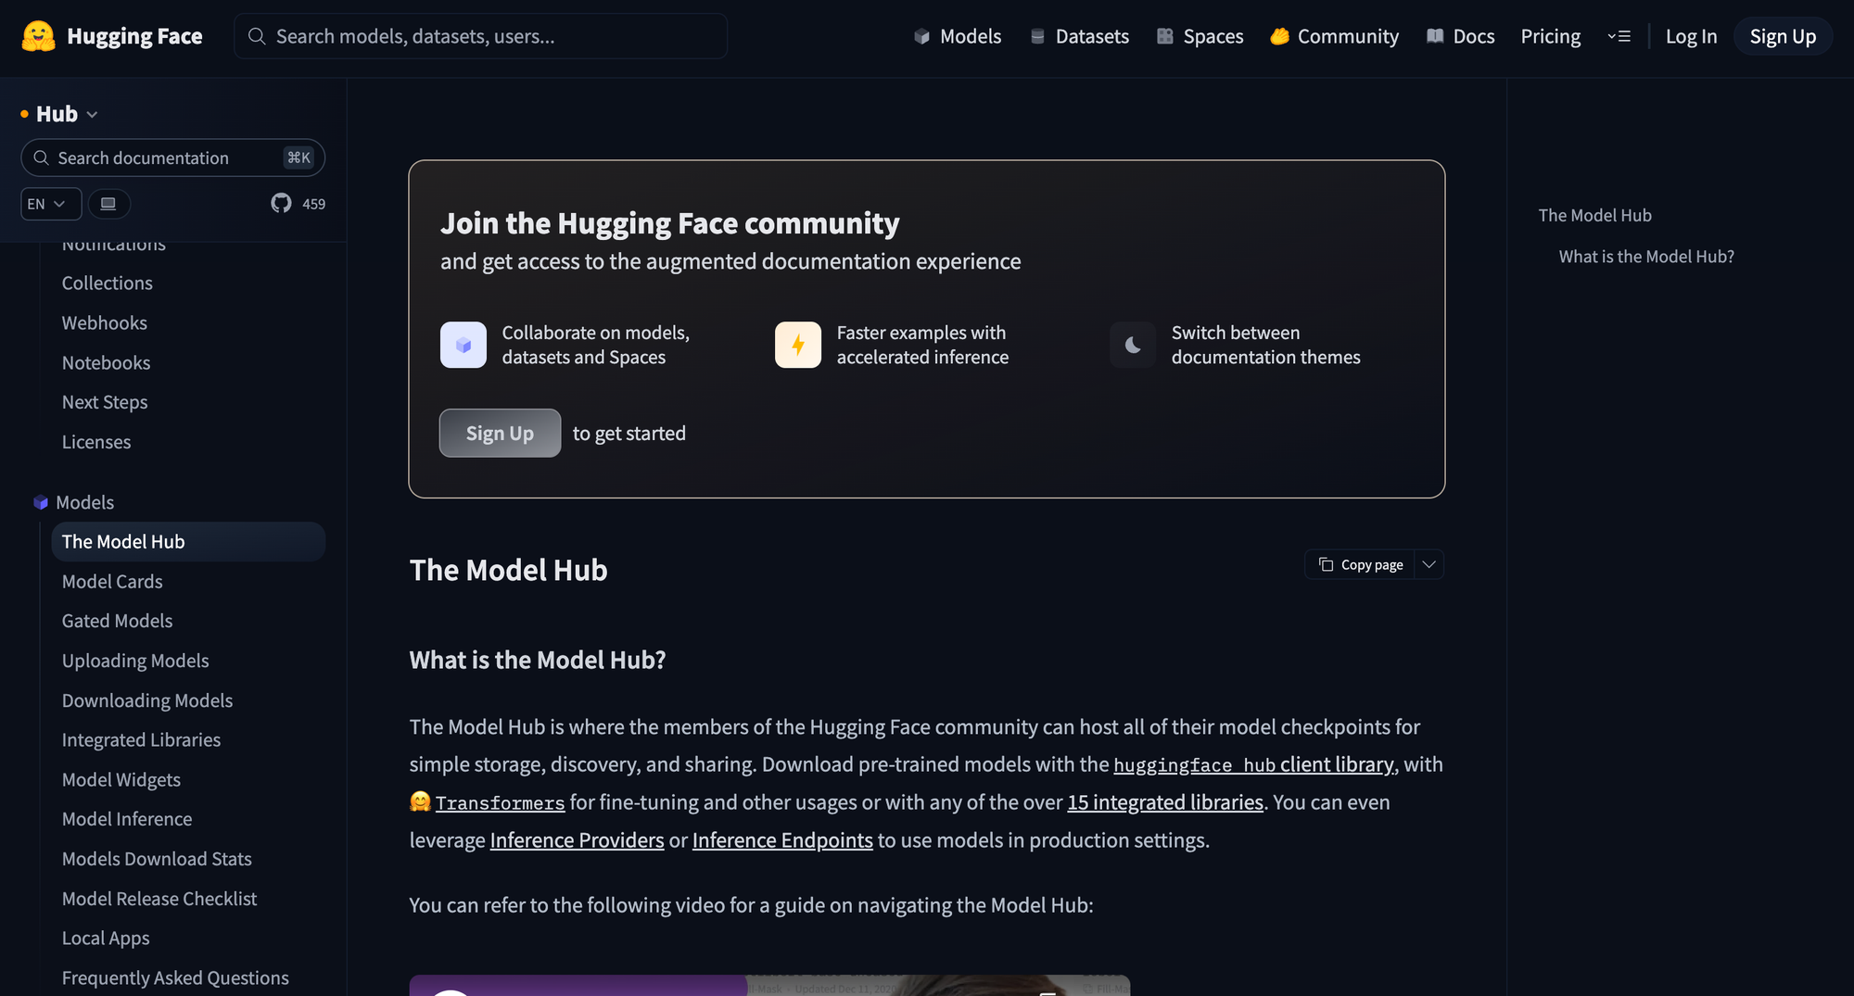
Task: Click the lightning bolt inference icon
Action: tap(797, 345)
